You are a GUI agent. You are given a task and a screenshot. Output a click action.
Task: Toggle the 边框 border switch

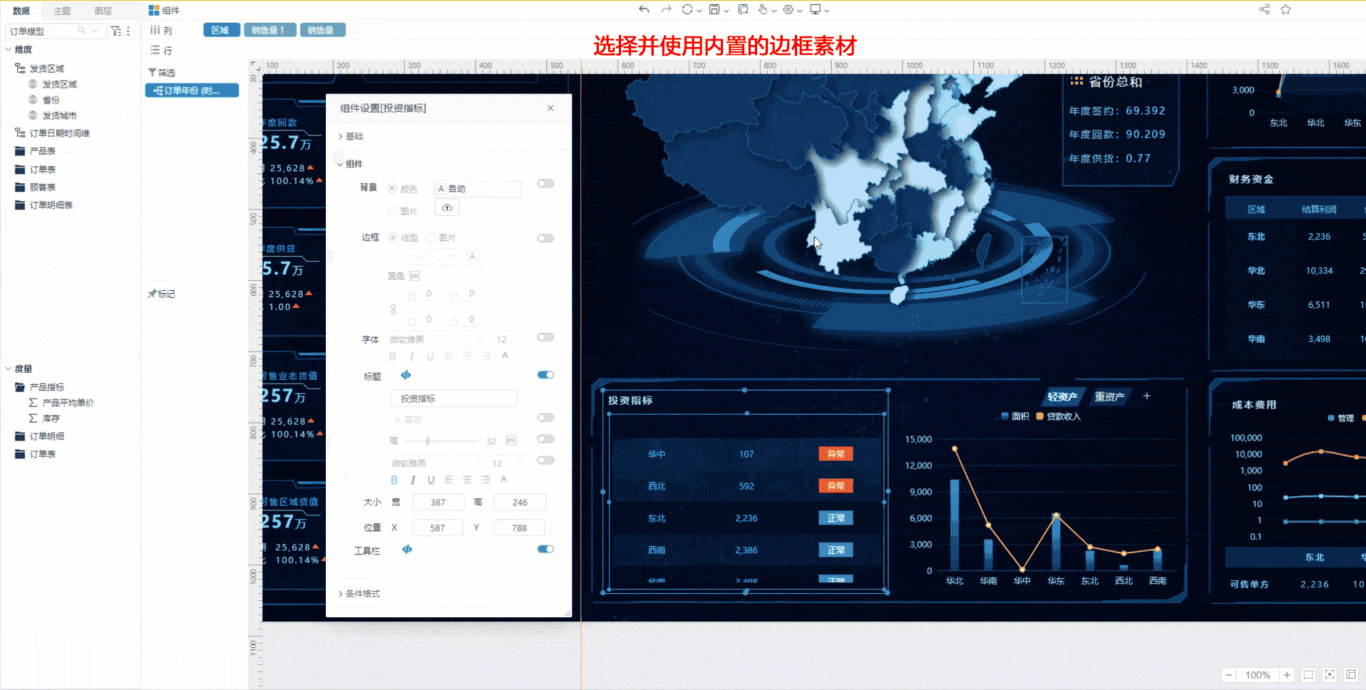(x=545, y=238)
